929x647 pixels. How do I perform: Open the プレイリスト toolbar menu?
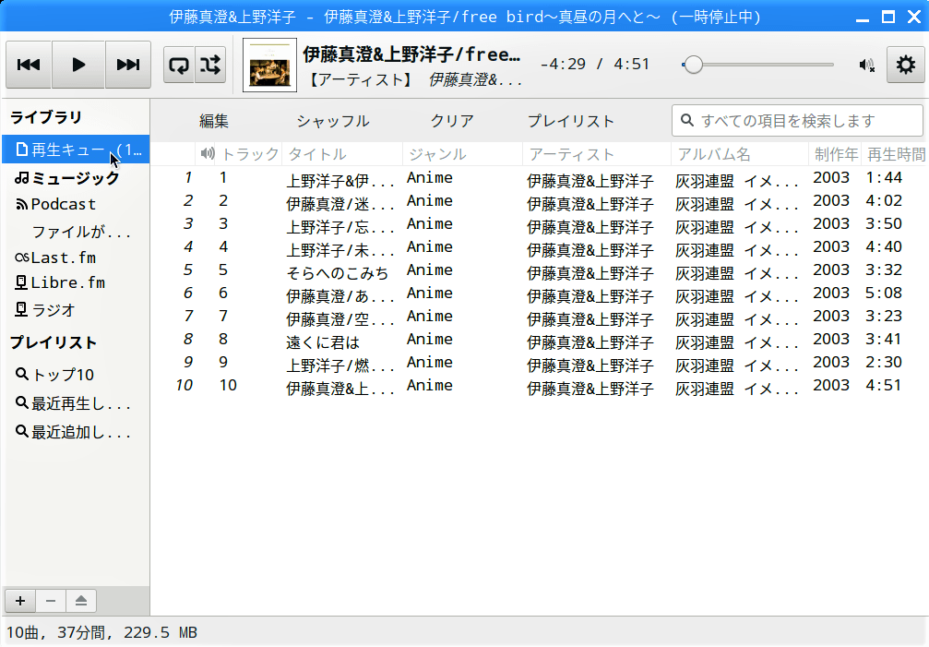pos(570,121)
